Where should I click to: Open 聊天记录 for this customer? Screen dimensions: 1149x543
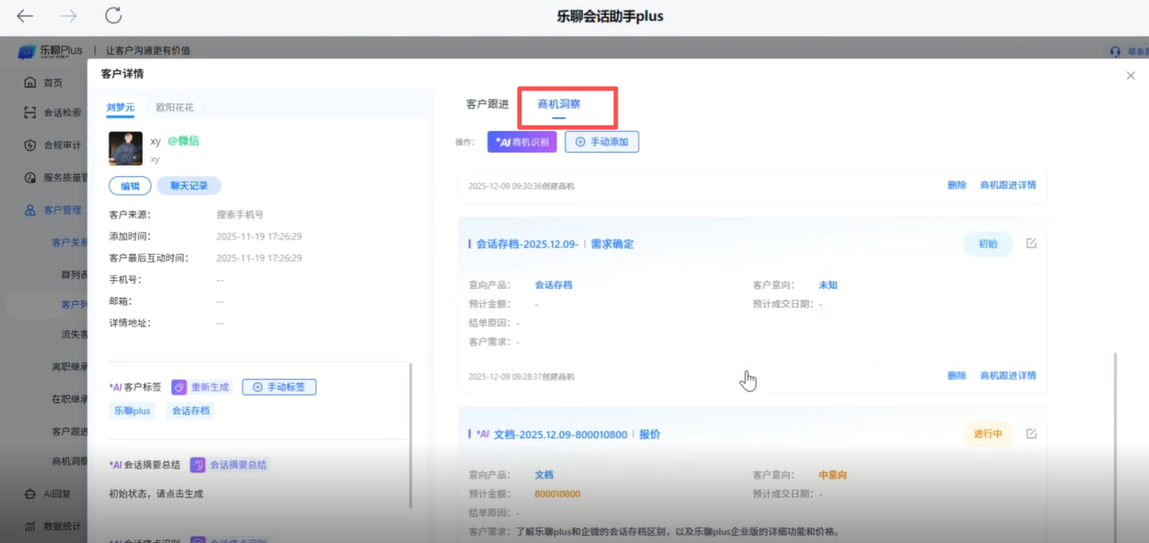[189, 186]
